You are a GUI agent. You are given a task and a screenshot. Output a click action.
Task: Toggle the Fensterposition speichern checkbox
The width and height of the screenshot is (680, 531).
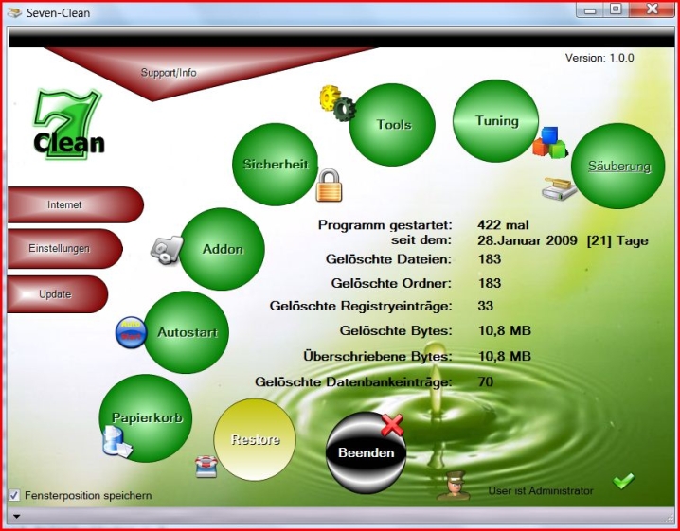14,495
